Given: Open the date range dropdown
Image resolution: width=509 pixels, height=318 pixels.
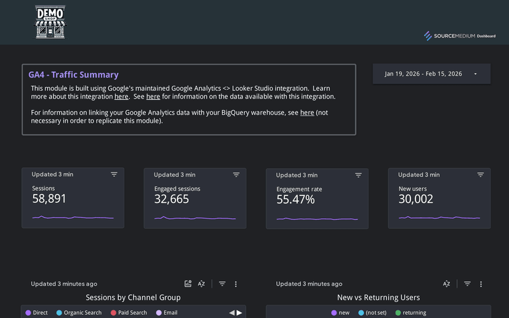Looking at the screenshot, I should 431,74.
